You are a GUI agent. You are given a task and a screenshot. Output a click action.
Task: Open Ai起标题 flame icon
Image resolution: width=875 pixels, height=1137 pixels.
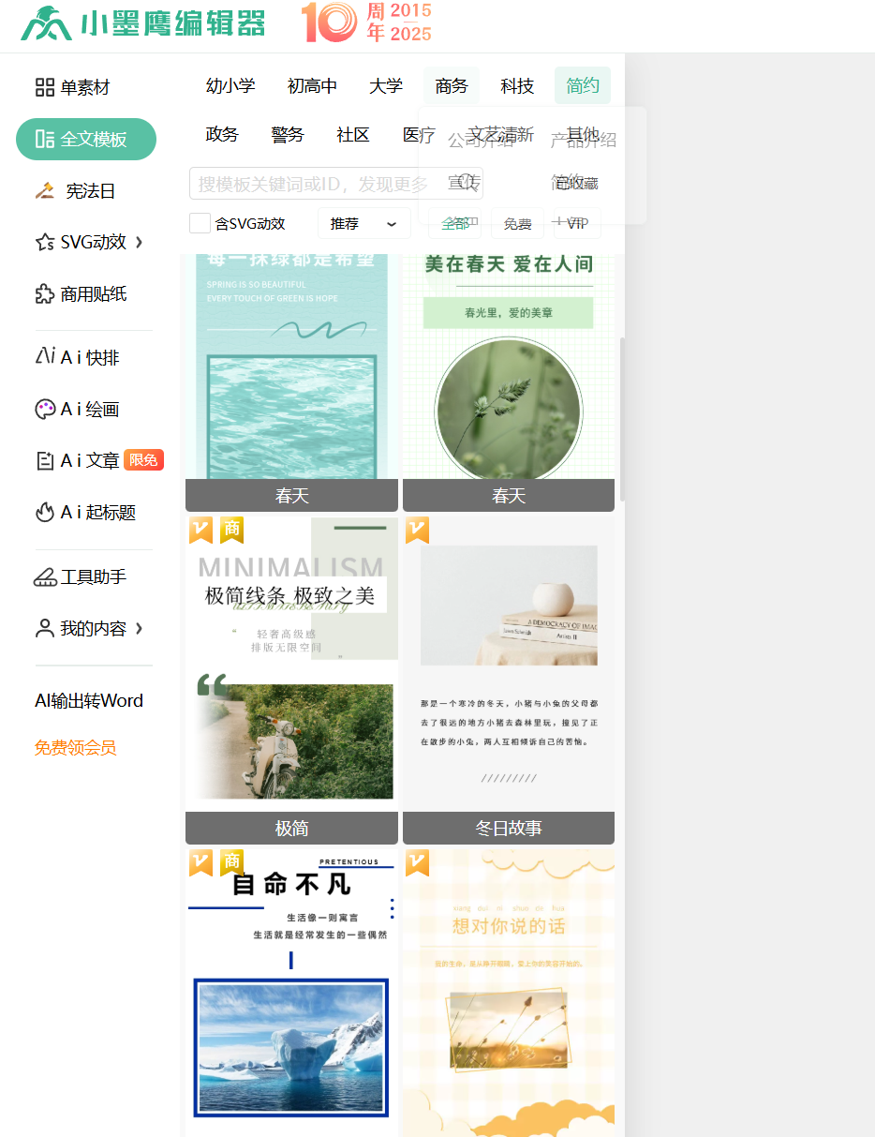pos(45,513)
